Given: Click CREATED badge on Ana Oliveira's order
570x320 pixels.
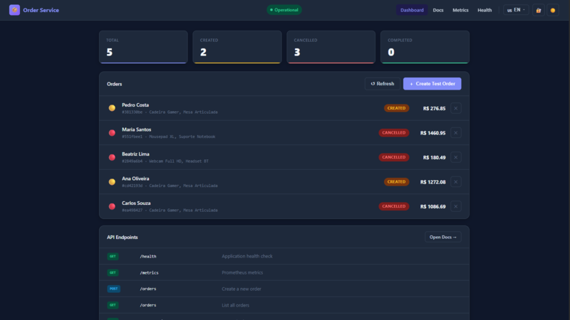Looking at the screenshot, I should (396, 182).
